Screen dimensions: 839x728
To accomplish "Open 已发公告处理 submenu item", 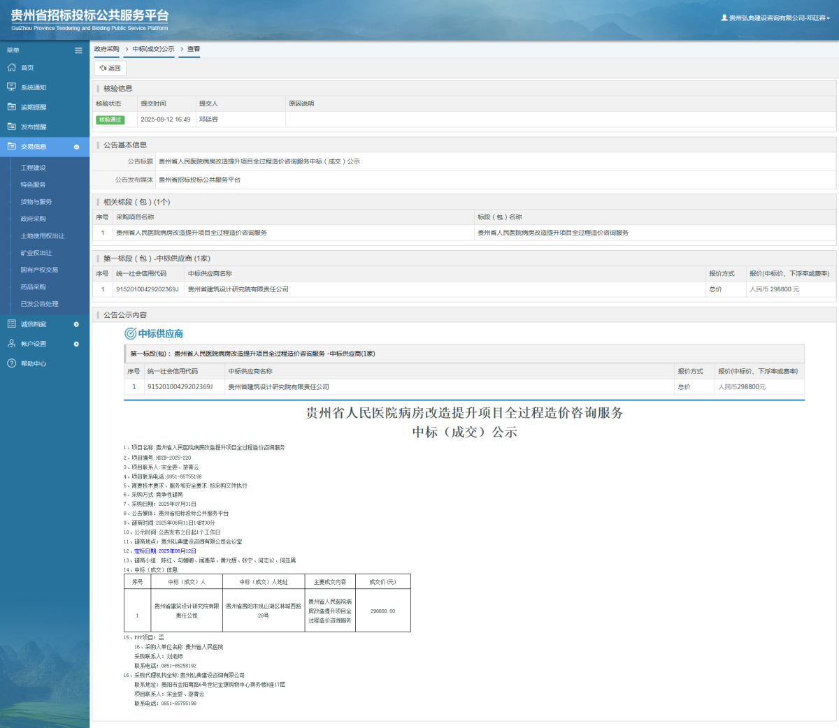I will click(39, 304).
